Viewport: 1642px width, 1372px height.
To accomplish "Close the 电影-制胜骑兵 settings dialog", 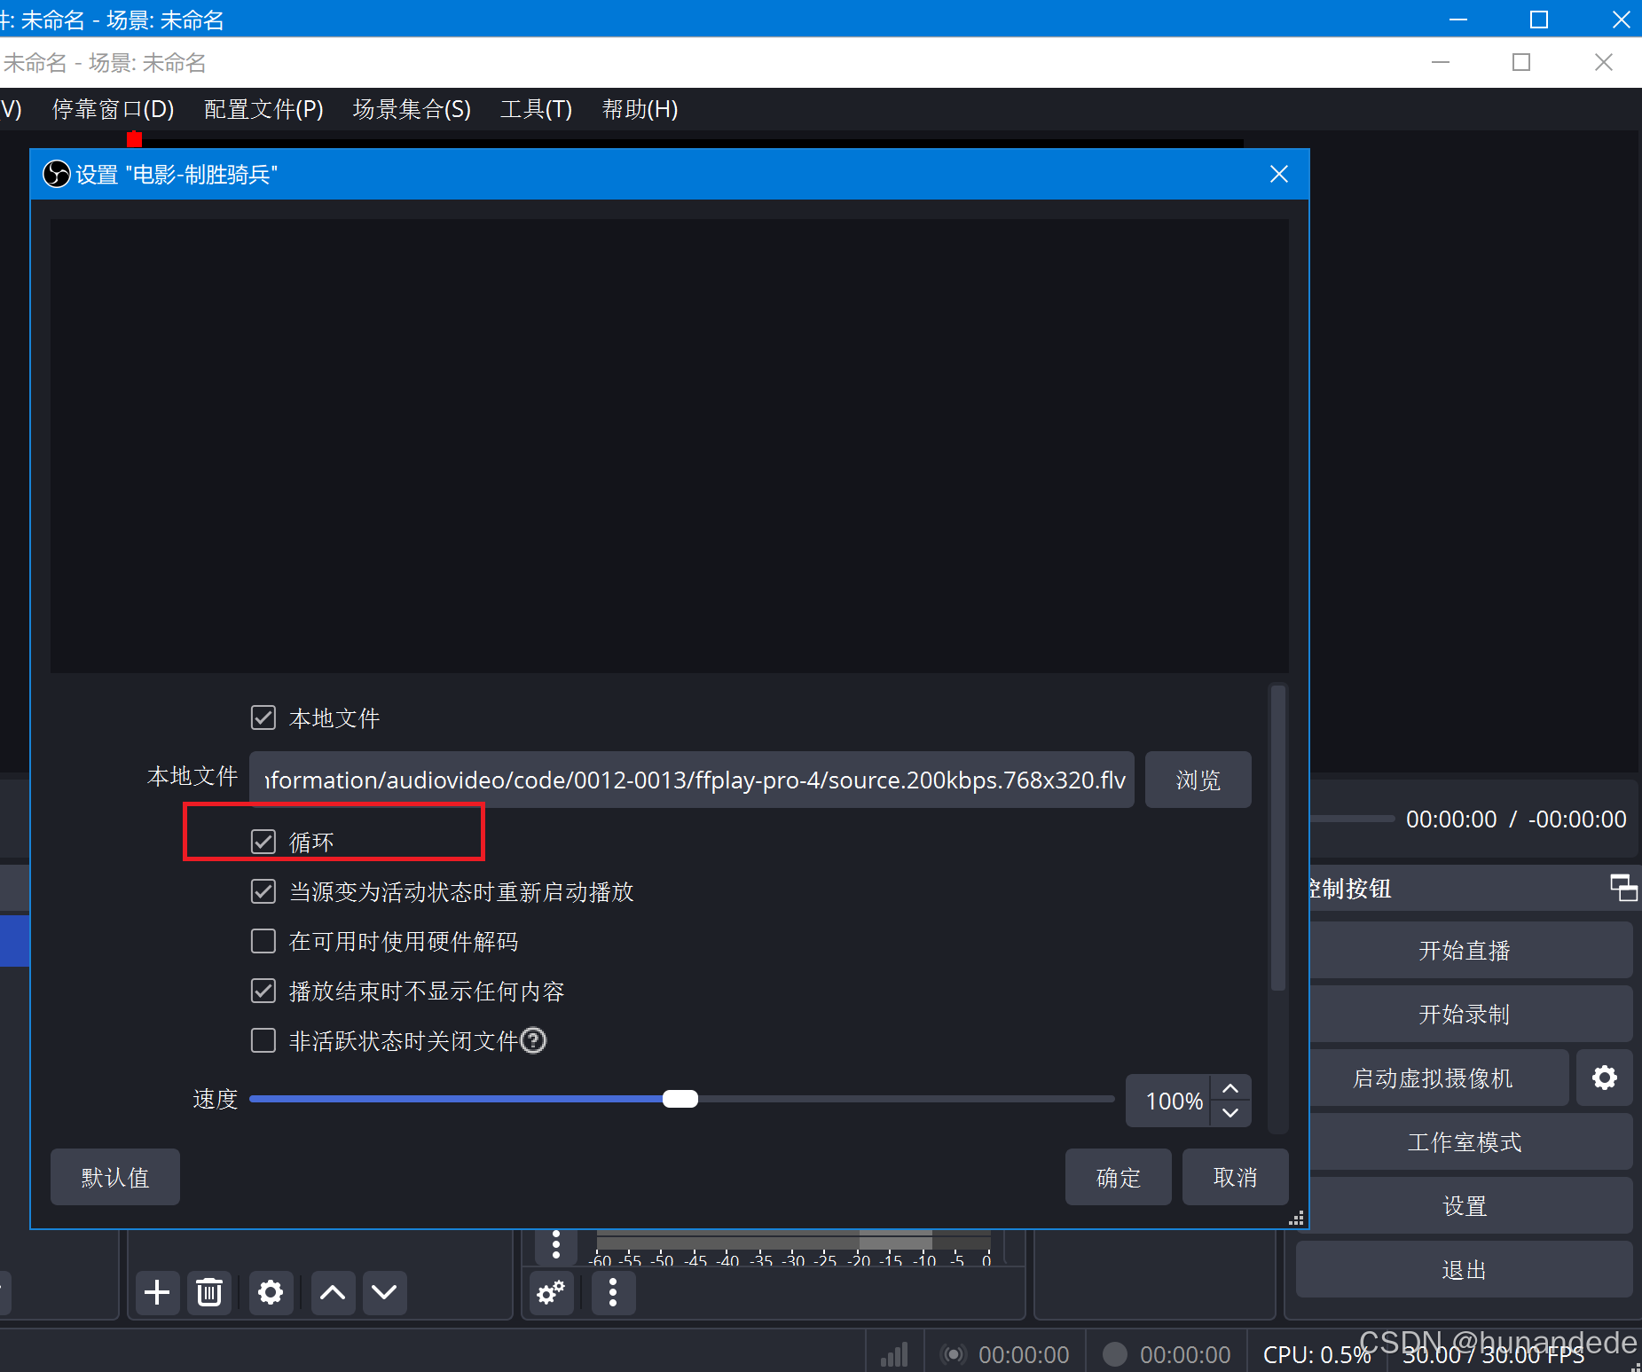I will pyautogui.click(x=1278, y=174).
